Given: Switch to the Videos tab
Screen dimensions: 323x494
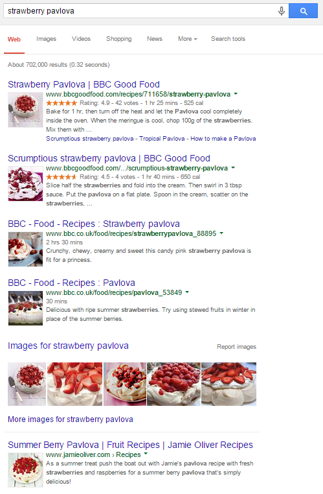Looking at the screenshot, I should (x=81, y=39).
